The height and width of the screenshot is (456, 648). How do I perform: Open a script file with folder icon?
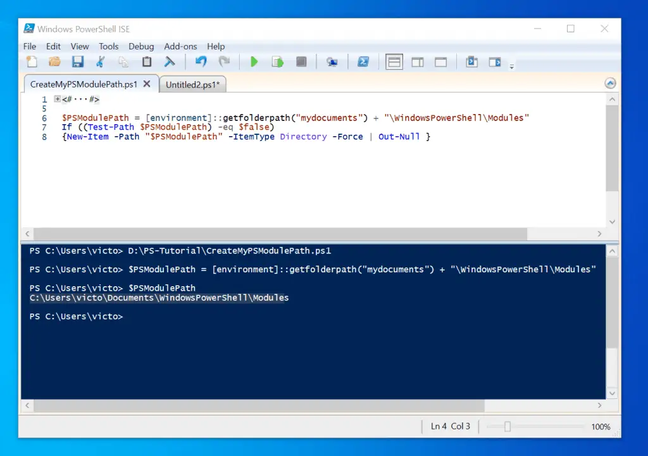pos(54,62)
